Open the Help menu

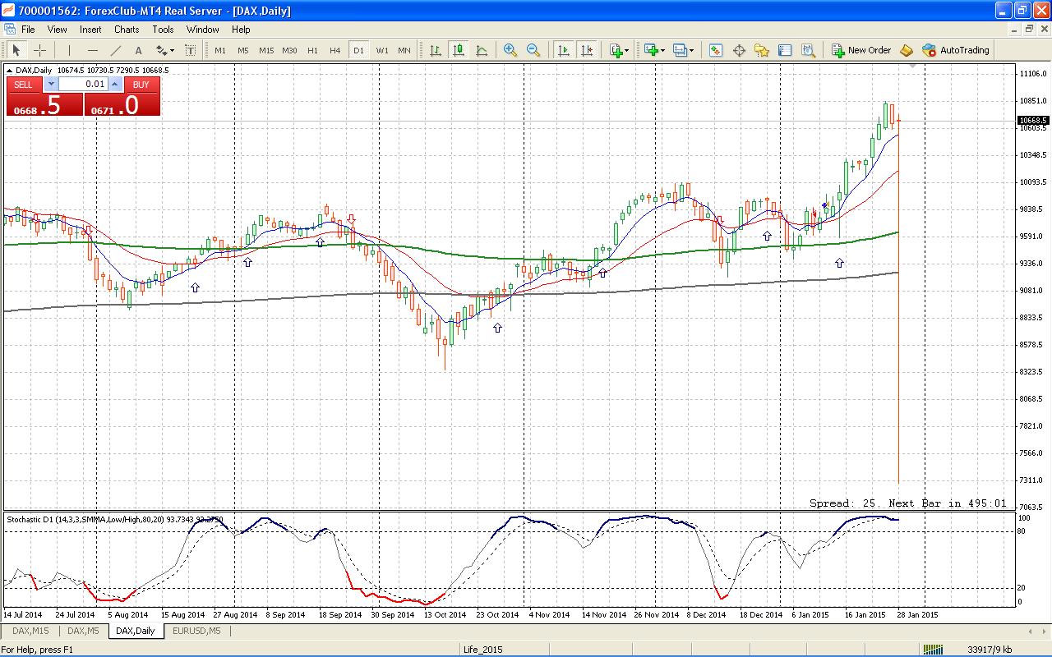pos(241,29)
